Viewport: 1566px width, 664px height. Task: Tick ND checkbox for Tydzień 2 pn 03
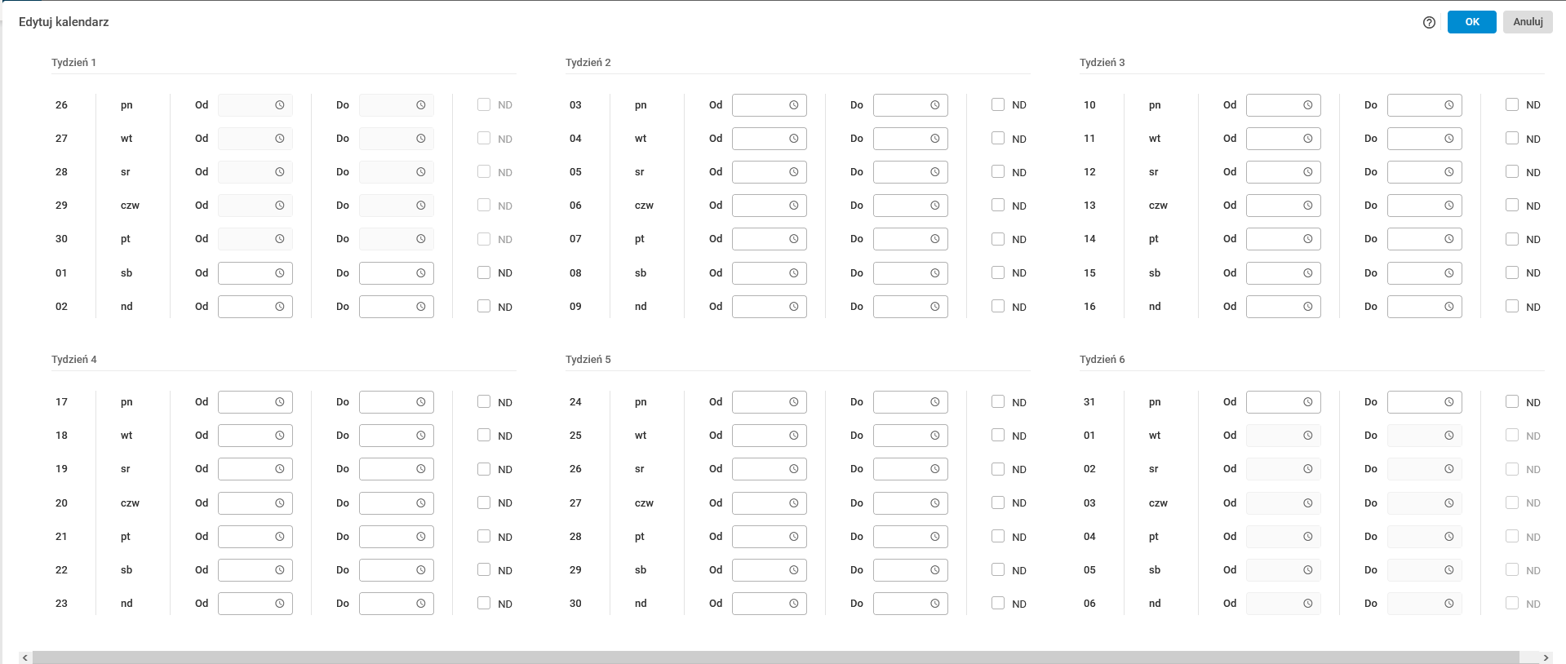[x=998, y=104]
